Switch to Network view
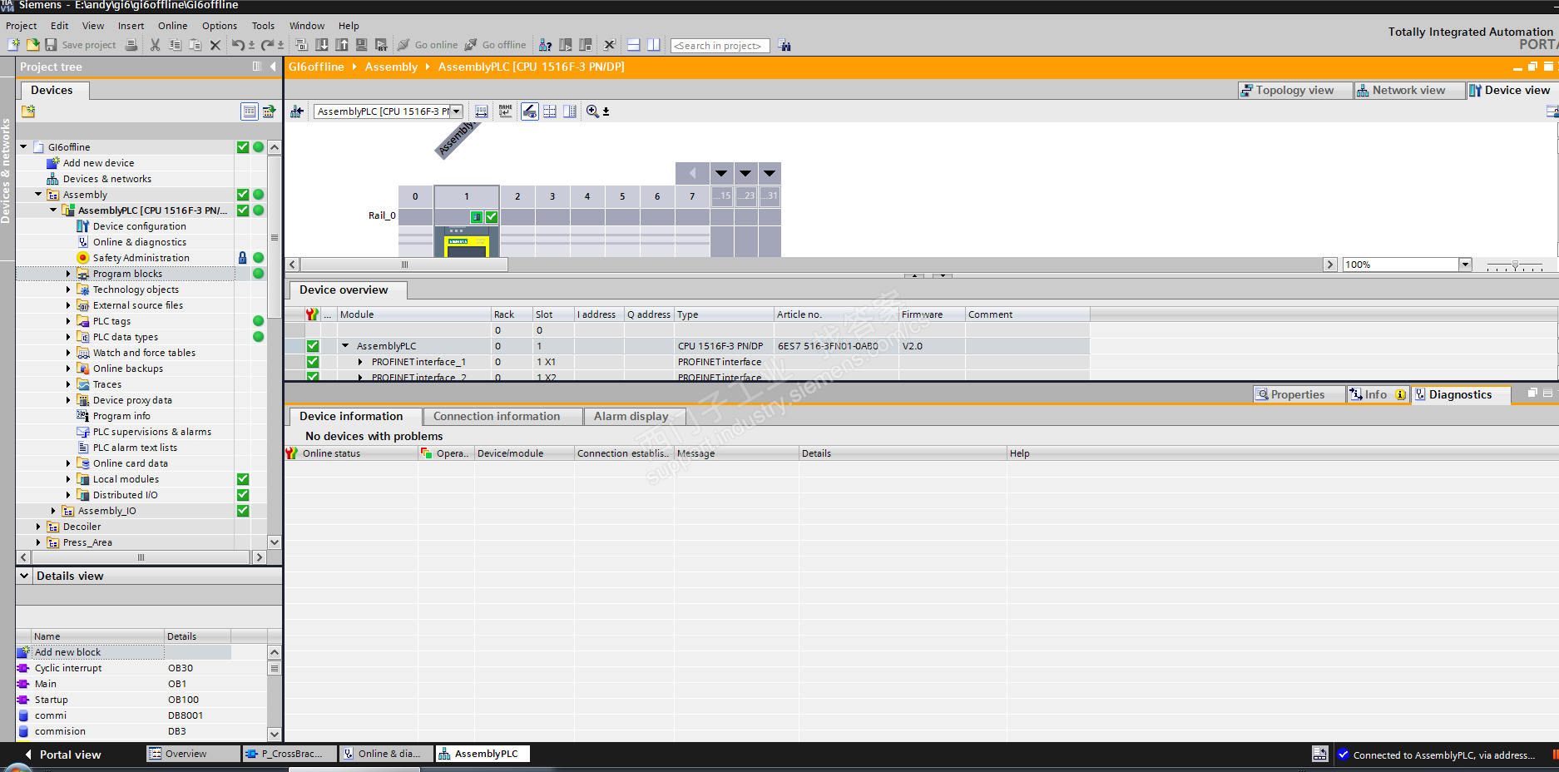 click(1408, 91)
